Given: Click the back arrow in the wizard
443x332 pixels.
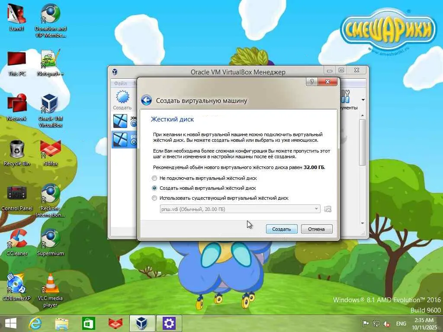Looking at the screenshot, I should click(146, 100).
